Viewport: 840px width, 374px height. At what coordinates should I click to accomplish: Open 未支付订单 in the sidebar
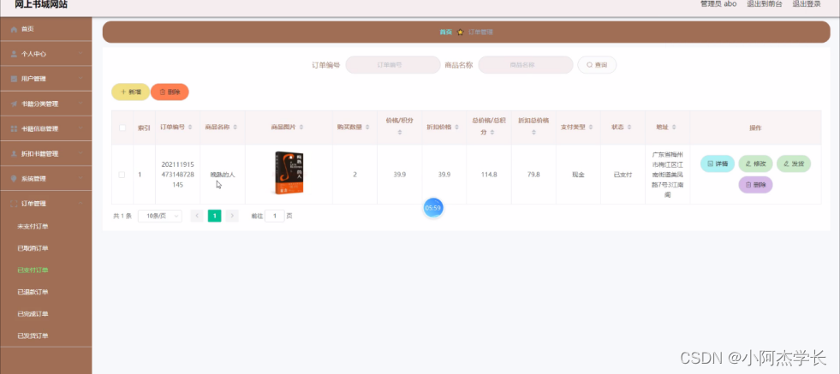pyautogui.click(x=33, y=227)
